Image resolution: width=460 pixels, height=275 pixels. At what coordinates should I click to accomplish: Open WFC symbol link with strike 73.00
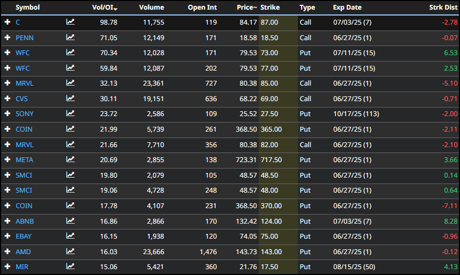(x=23, y=53)
